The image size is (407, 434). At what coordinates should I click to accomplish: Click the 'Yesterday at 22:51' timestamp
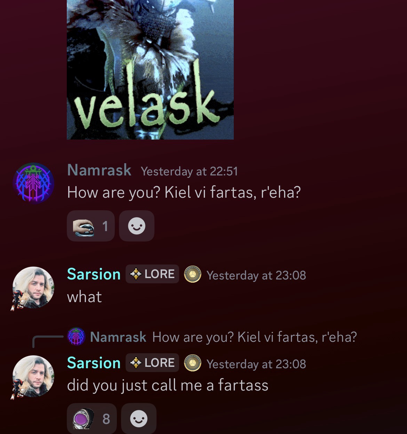click(x=189, y=171)
